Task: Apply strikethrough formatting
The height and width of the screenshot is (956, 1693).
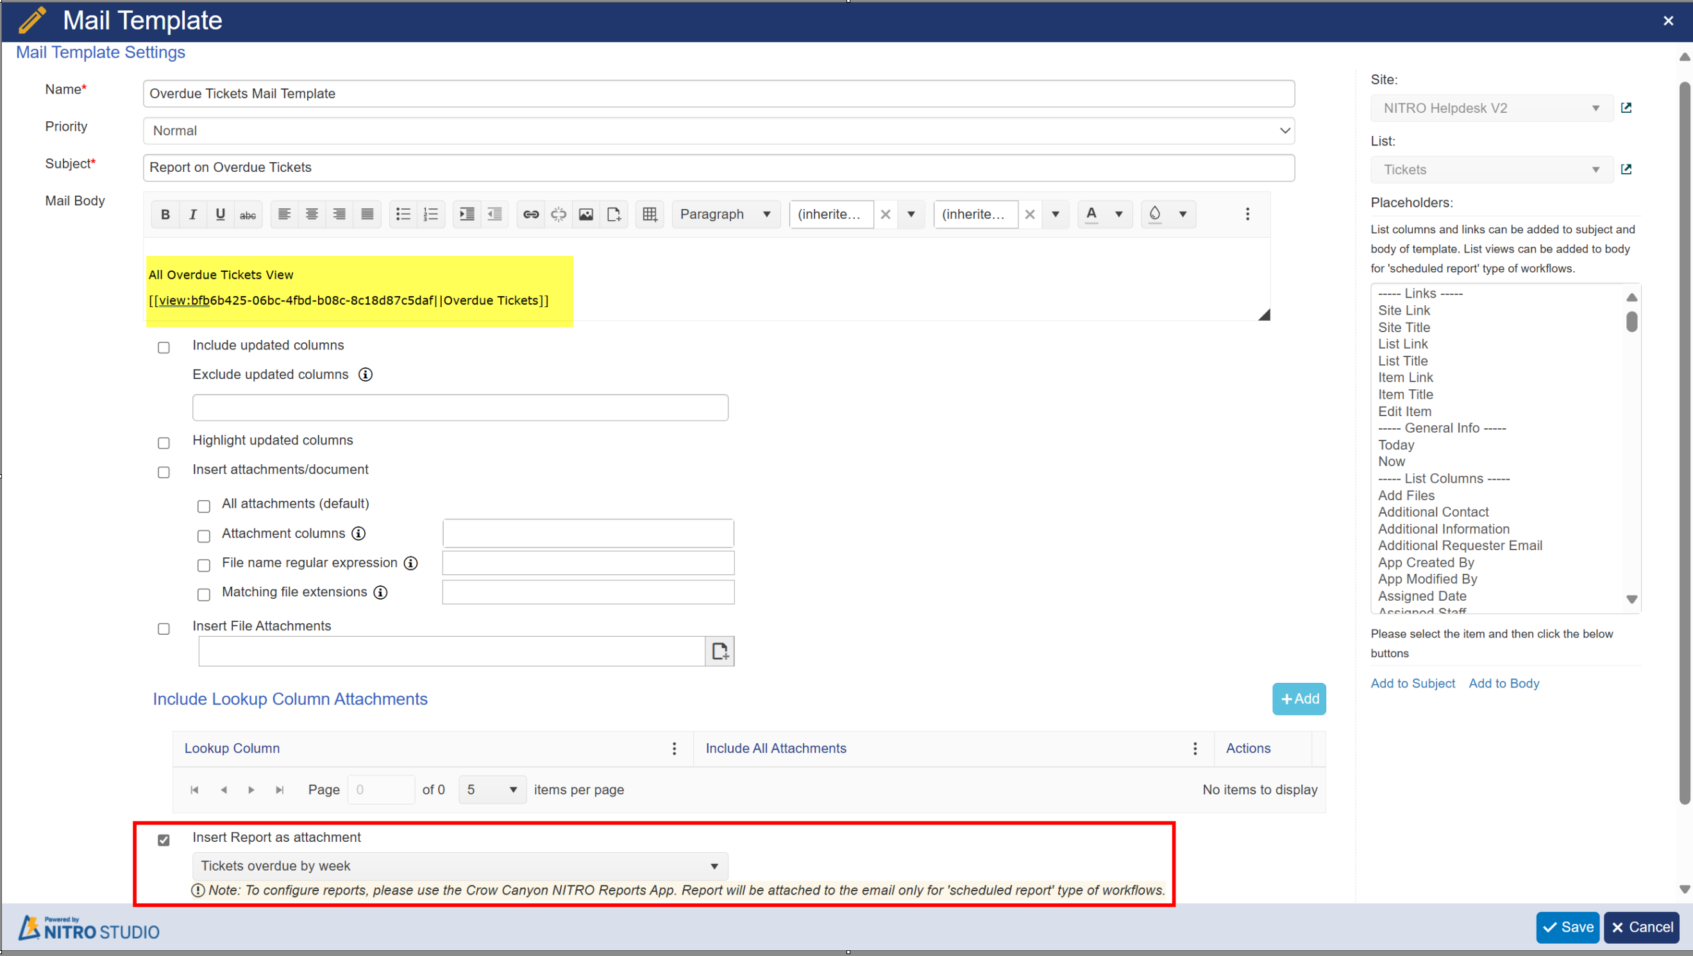Action: click(248, 214)
